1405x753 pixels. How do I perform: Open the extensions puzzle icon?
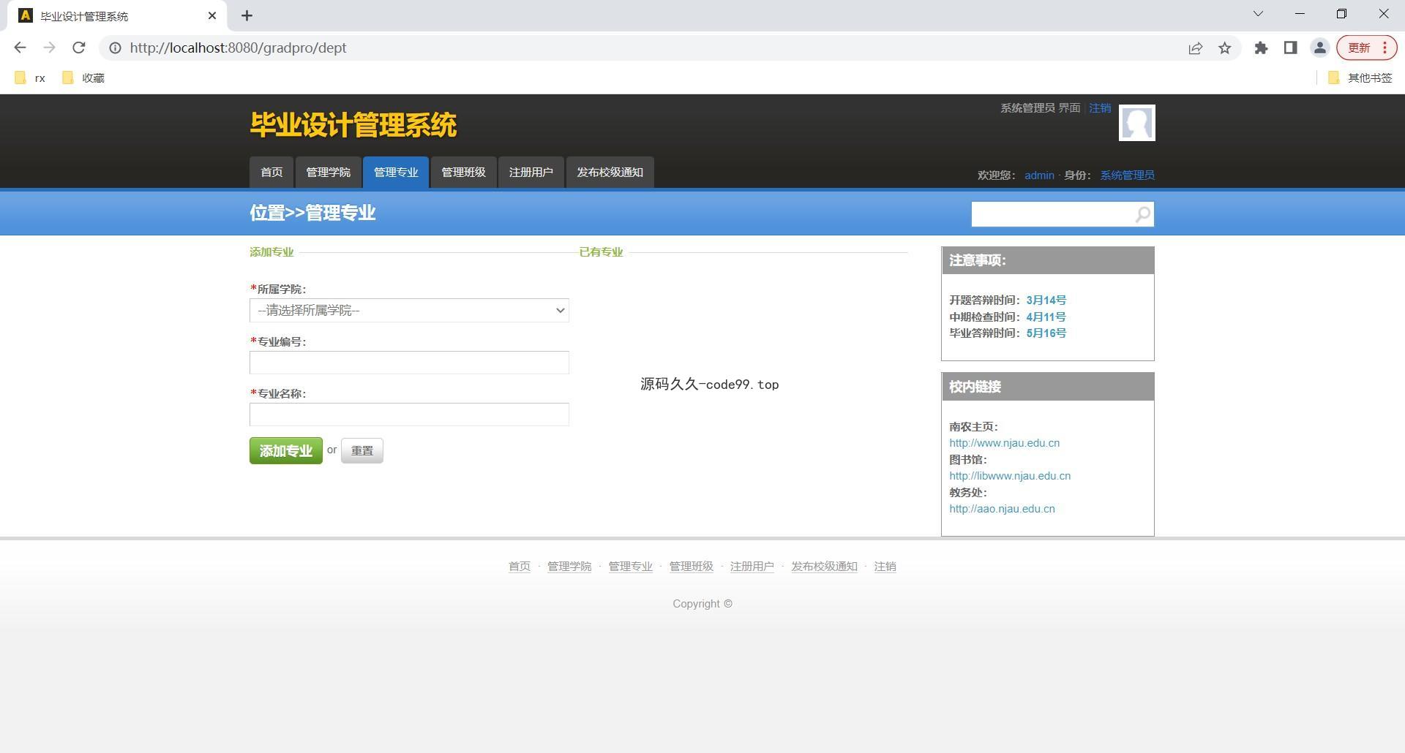pos(1261,48)
